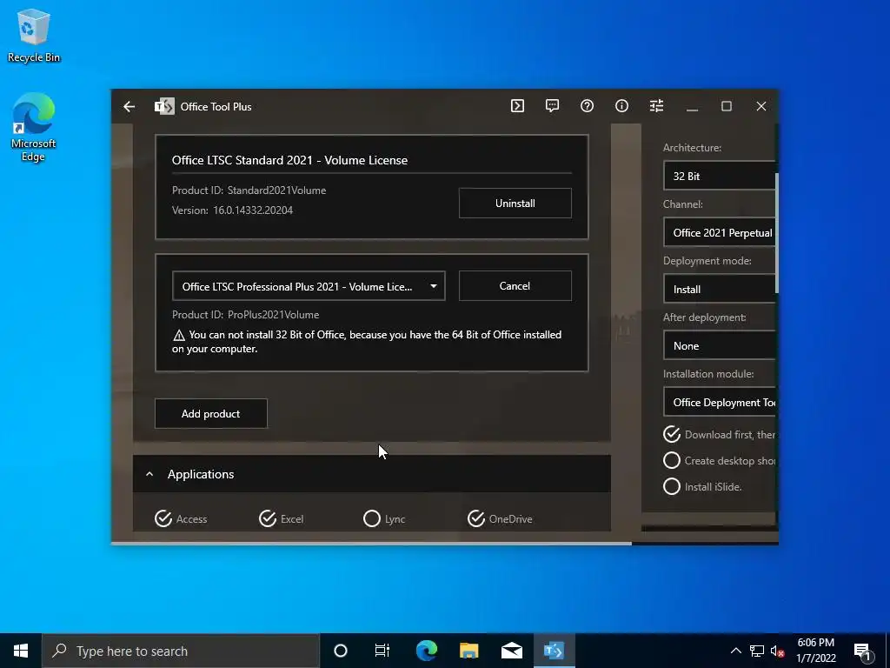Cancel adding the ProPlus product

[x=515, y=285]
